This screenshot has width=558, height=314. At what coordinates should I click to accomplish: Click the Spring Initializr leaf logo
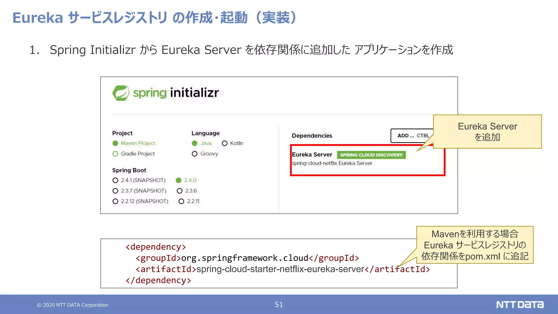[121, 93]
